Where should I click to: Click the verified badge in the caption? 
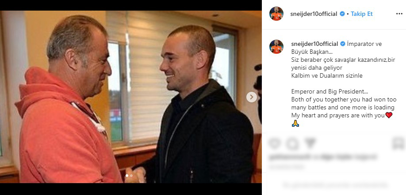[342, 44]
